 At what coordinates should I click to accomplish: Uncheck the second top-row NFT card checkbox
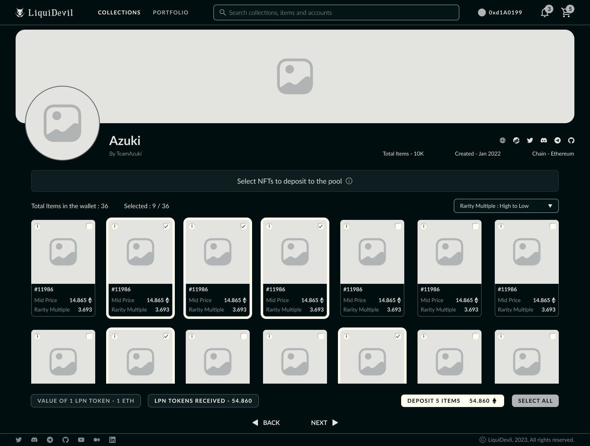pos(166,226)
